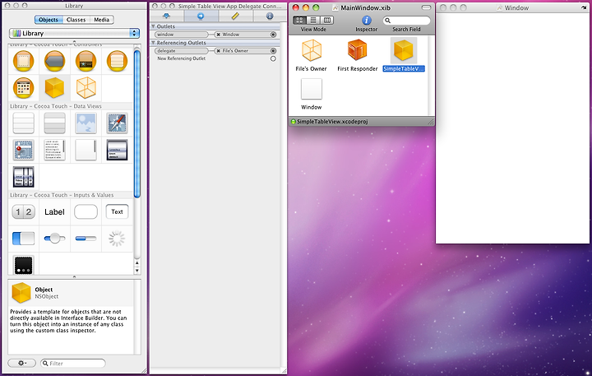The height and width of the screenshot is (376, 592).
Task: Collapse the Outlets section triangle
Action: point(153,26)
